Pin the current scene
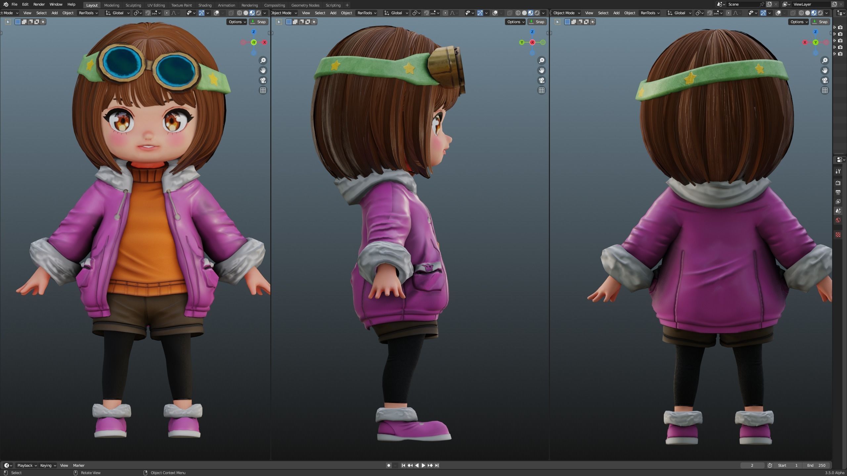Image resolution: width=847 pixels, height=476 pixels. (762, 4)
